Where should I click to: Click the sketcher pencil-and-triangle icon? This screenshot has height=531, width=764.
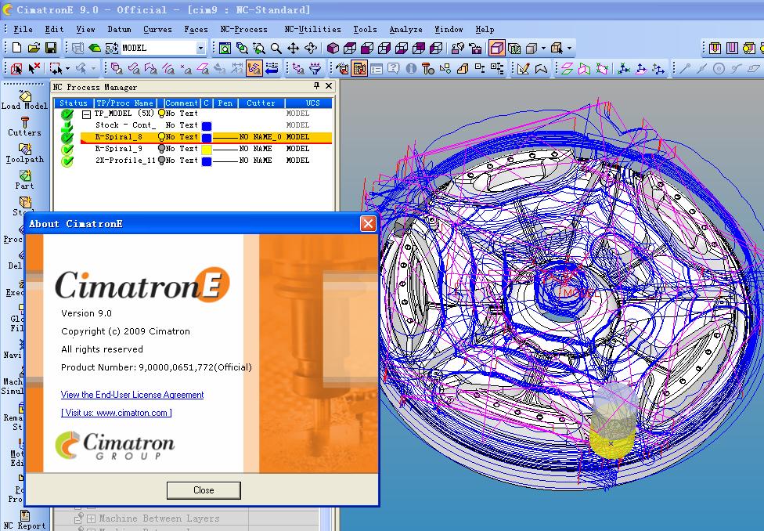tap(524, 68)
